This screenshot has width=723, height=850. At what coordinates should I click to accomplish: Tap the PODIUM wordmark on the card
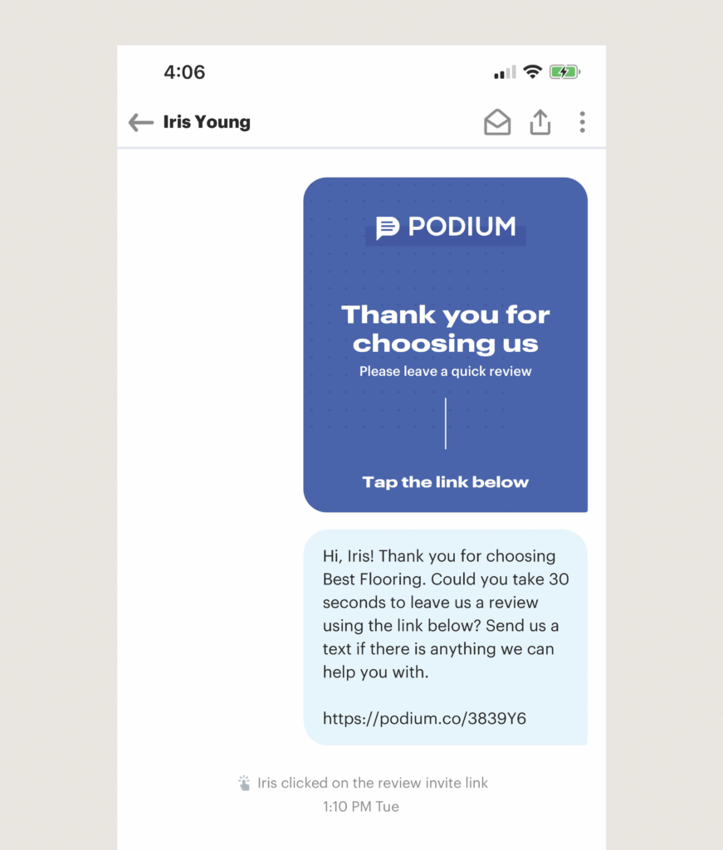click(x=462, y=227)
